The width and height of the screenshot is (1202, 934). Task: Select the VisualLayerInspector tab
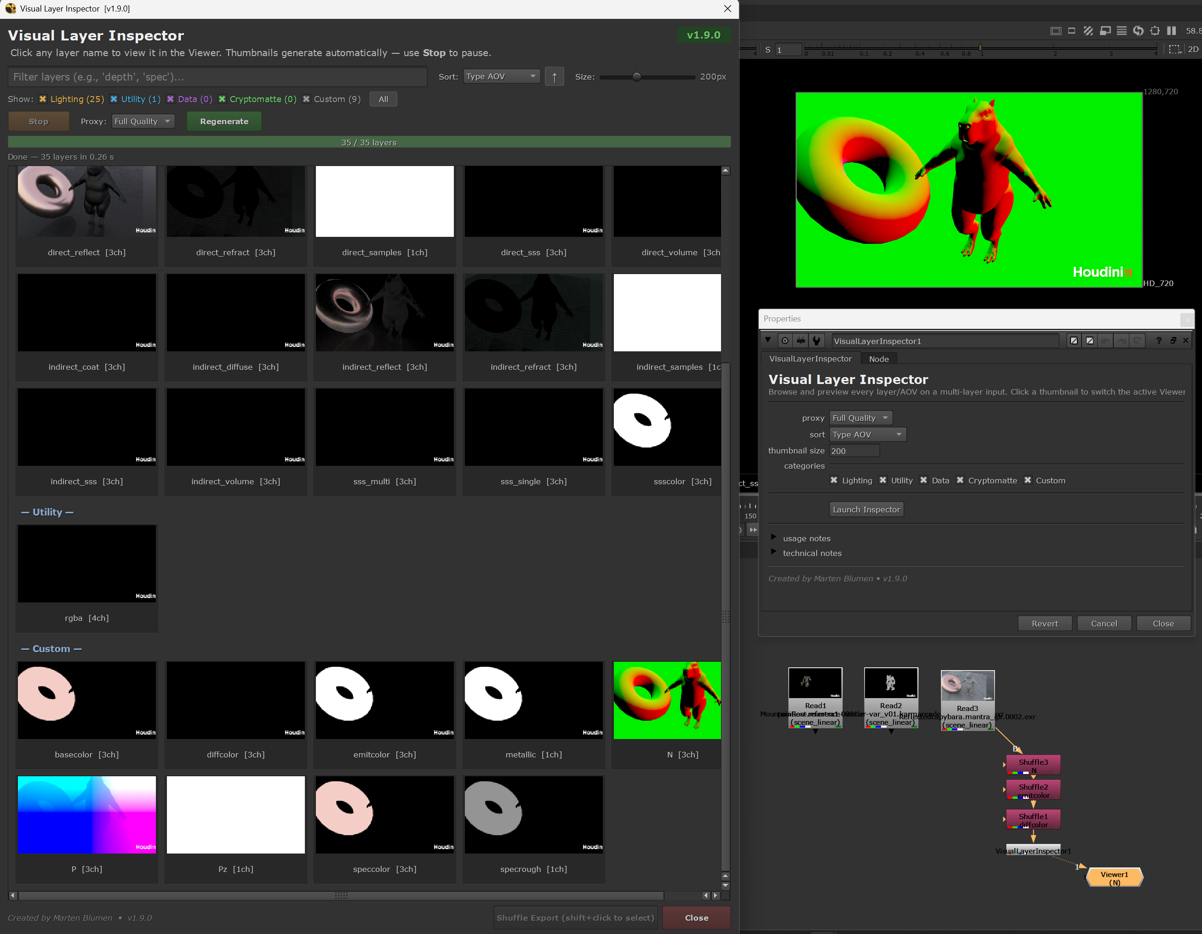(810, 359)
